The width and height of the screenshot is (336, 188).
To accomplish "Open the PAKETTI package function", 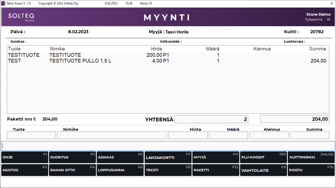I will pos(215,170).
